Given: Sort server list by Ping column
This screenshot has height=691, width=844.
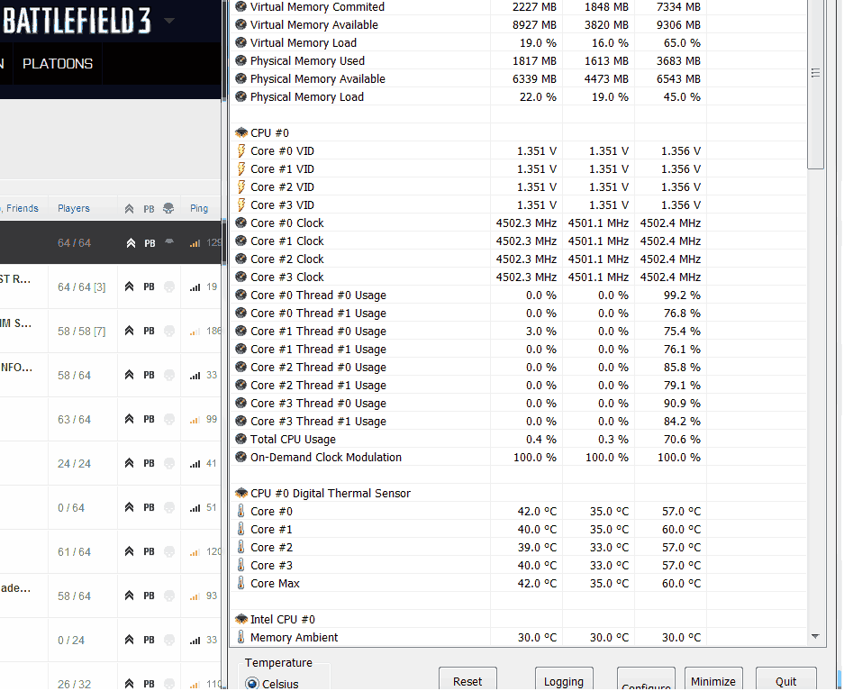Looking at the screenshot, I should point(199,208).
